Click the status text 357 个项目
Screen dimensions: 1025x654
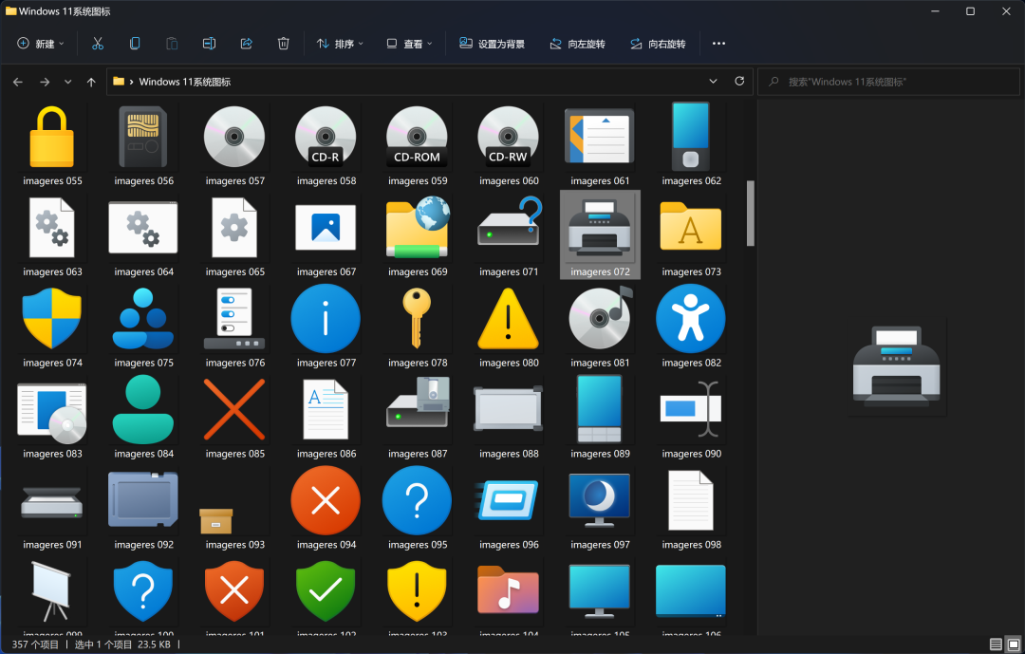point(35,645)
